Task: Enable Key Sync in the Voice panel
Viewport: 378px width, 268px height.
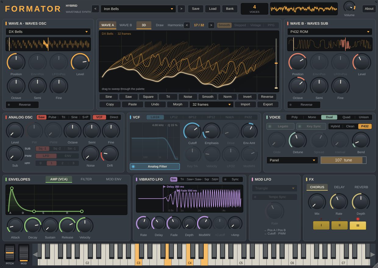Action: coord(311,126)
